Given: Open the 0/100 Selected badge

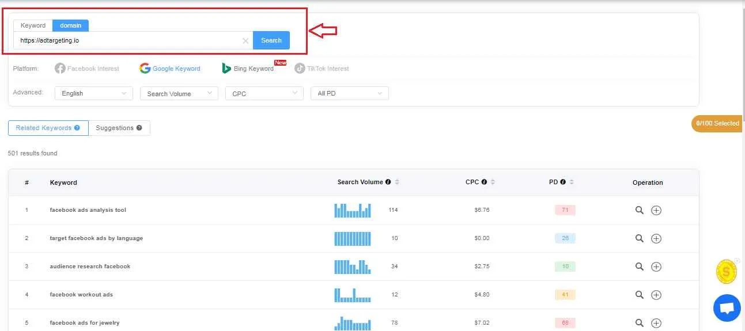Looking at the screenshot, I should 718,123.
